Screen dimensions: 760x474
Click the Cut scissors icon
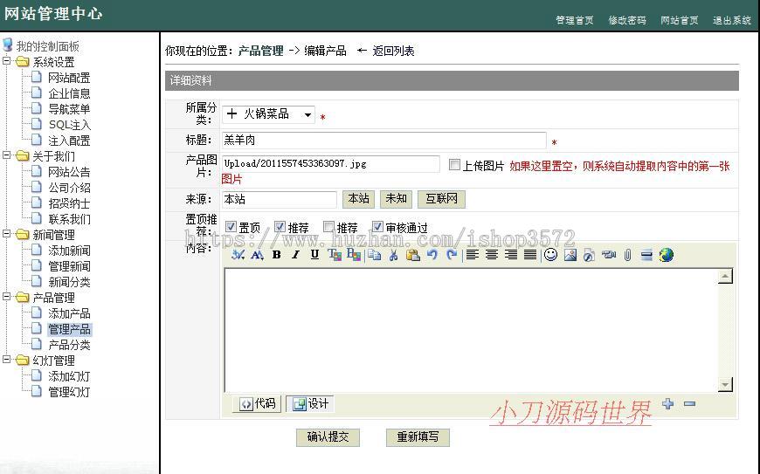tap(394, 255)
